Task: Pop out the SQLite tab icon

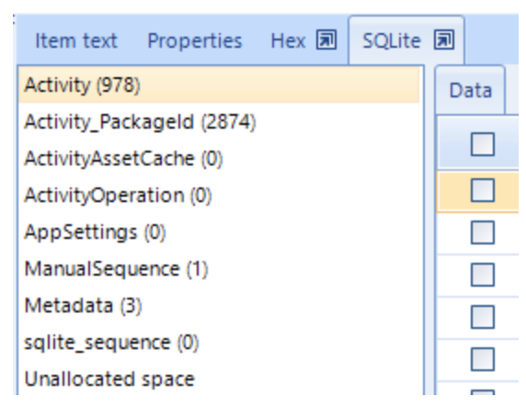Action: click(444, 40)
